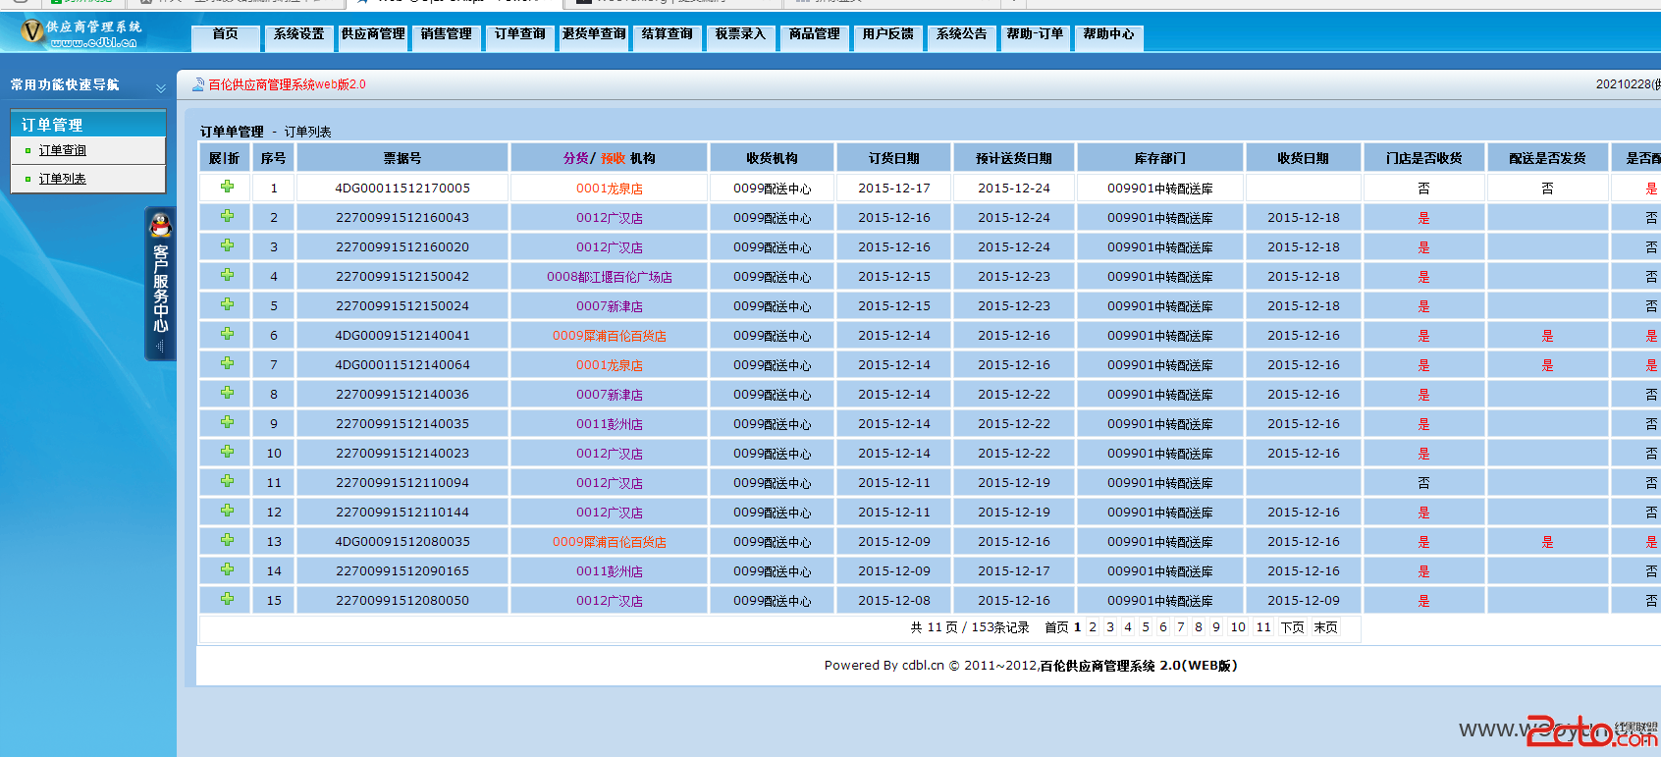This screenshot has height=757, width=1661.
Task: Click the 票据号 column header
Action: click(x=402, y=158)
